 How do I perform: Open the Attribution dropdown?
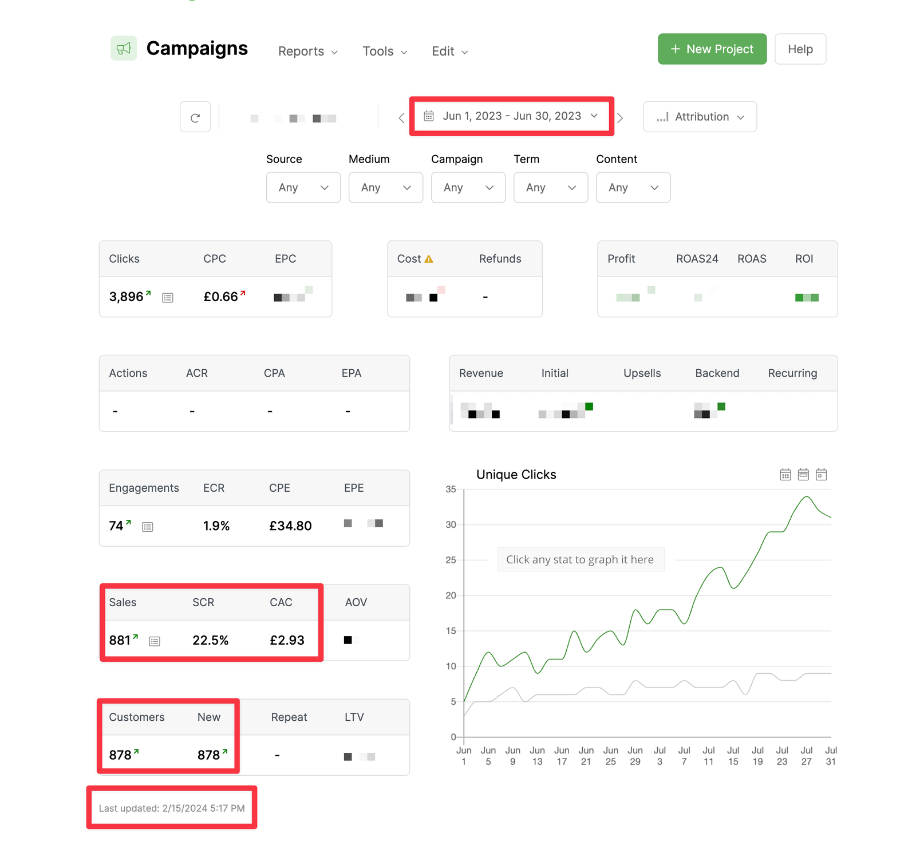(x=700, y=117)
